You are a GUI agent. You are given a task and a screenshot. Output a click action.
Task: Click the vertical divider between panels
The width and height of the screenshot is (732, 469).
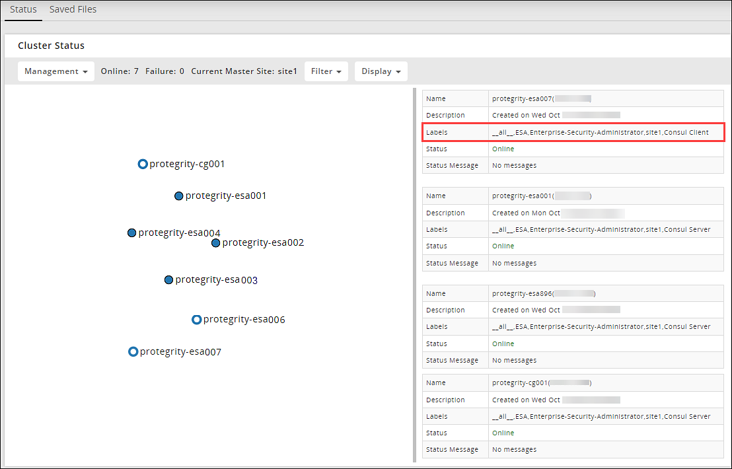coord(414,274)
